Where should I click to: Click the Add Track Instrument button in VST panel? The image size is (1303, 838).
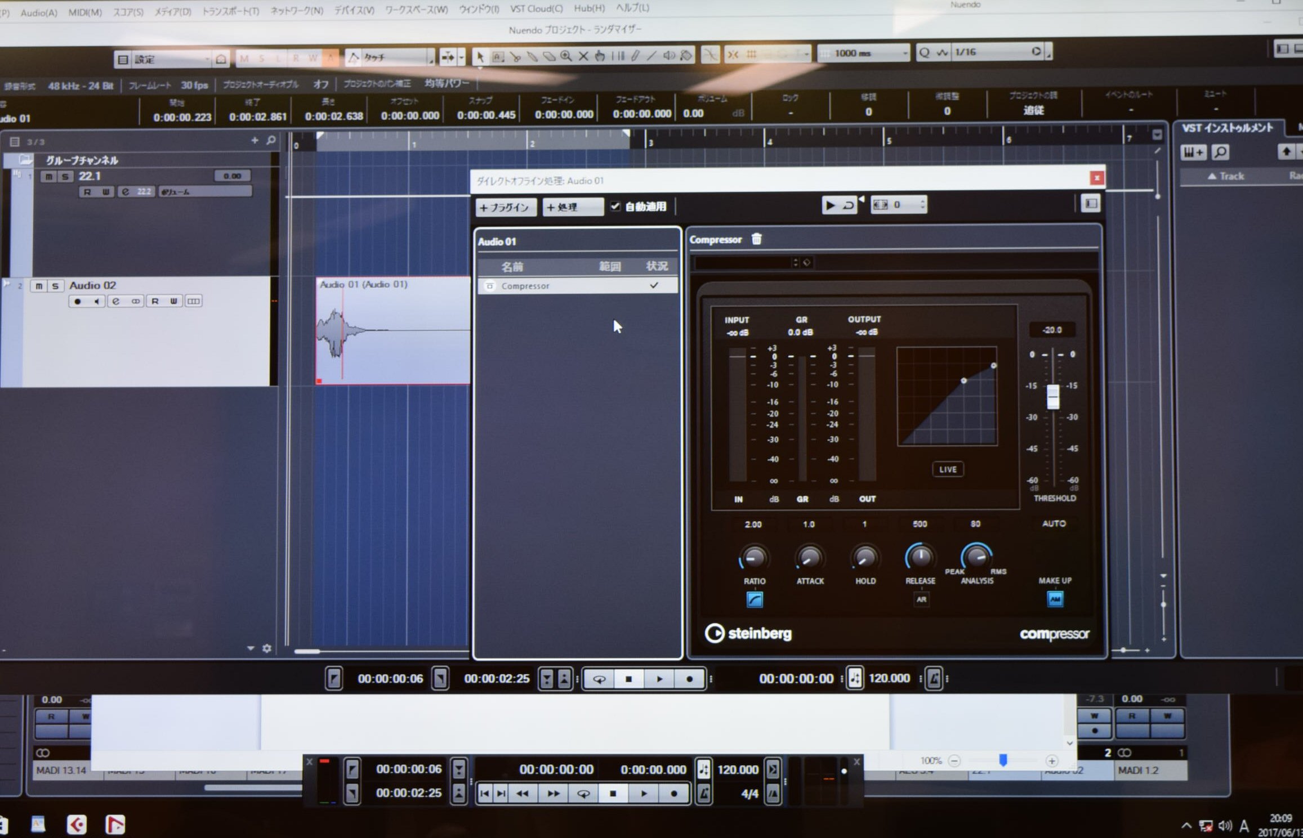point(1193,152)
